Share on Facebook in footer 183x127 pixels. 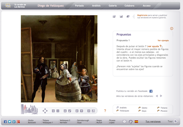click(x=5, y=122)
